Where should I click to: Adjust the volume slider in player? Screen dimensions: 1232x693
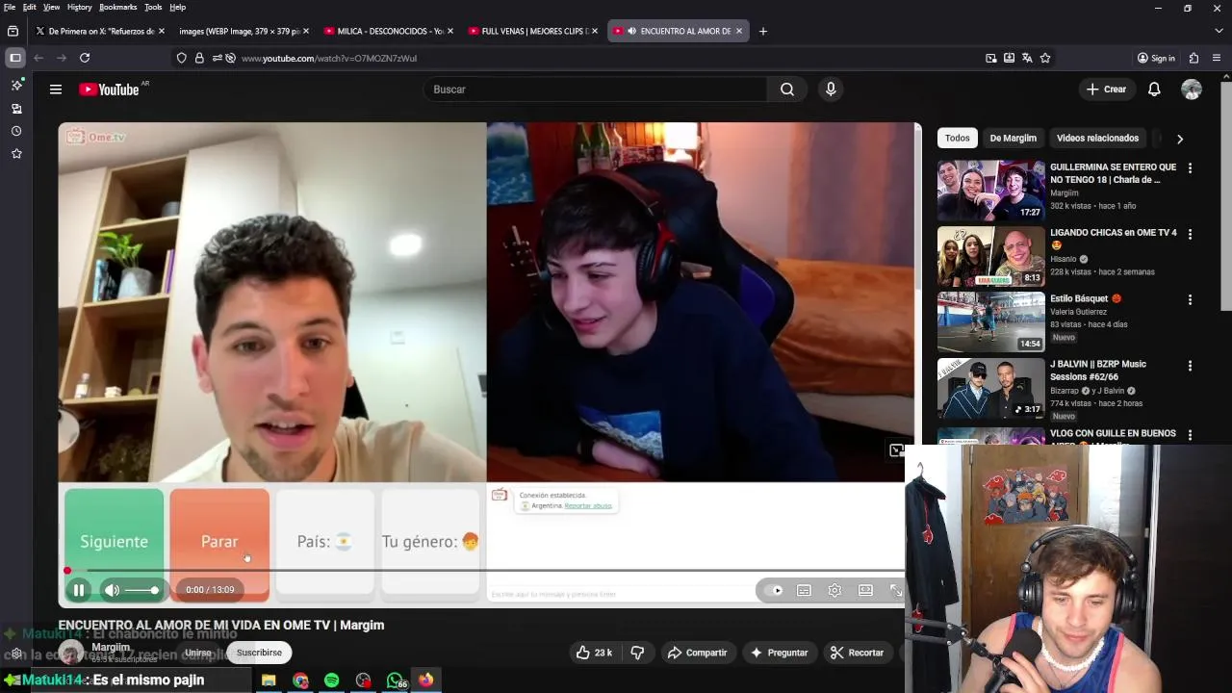click(x=141, y=590)
